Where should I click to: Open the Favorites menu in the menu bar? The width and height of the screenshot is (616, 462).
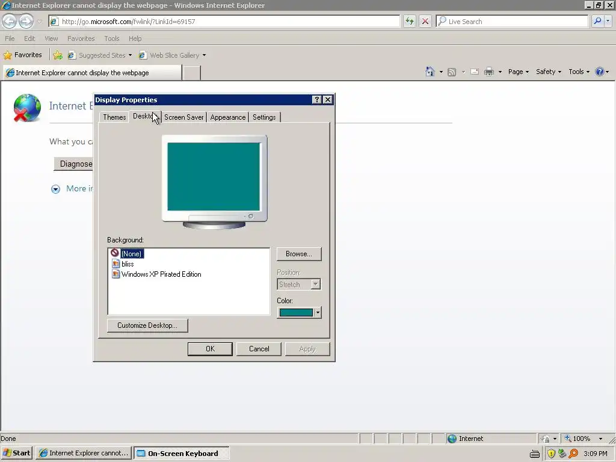(x=81, y=38)
